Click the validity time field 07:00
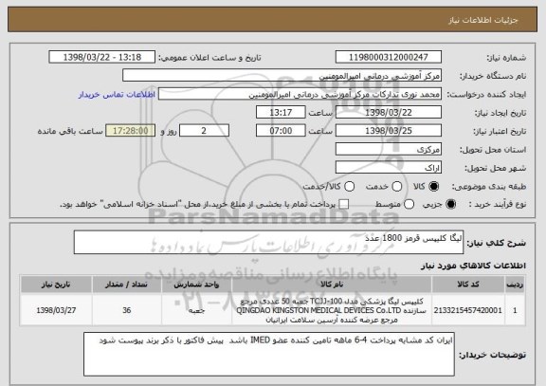 pyautogui.click(x=281, y=131)
